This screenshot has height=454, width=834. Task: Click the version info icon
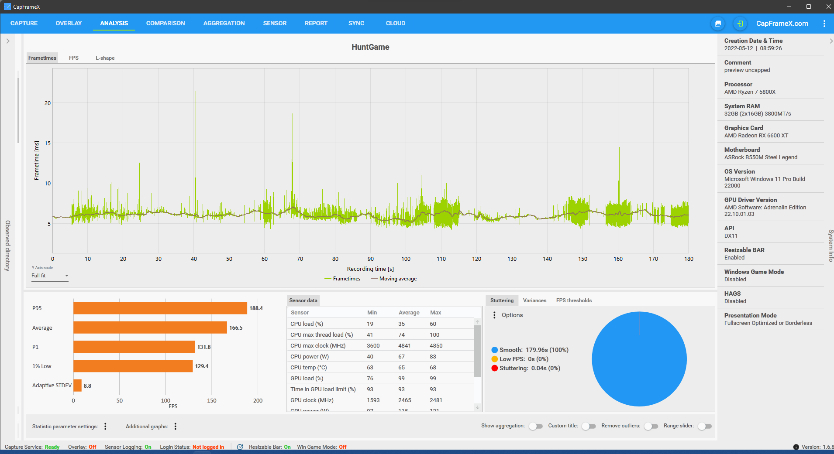(796, 447)
